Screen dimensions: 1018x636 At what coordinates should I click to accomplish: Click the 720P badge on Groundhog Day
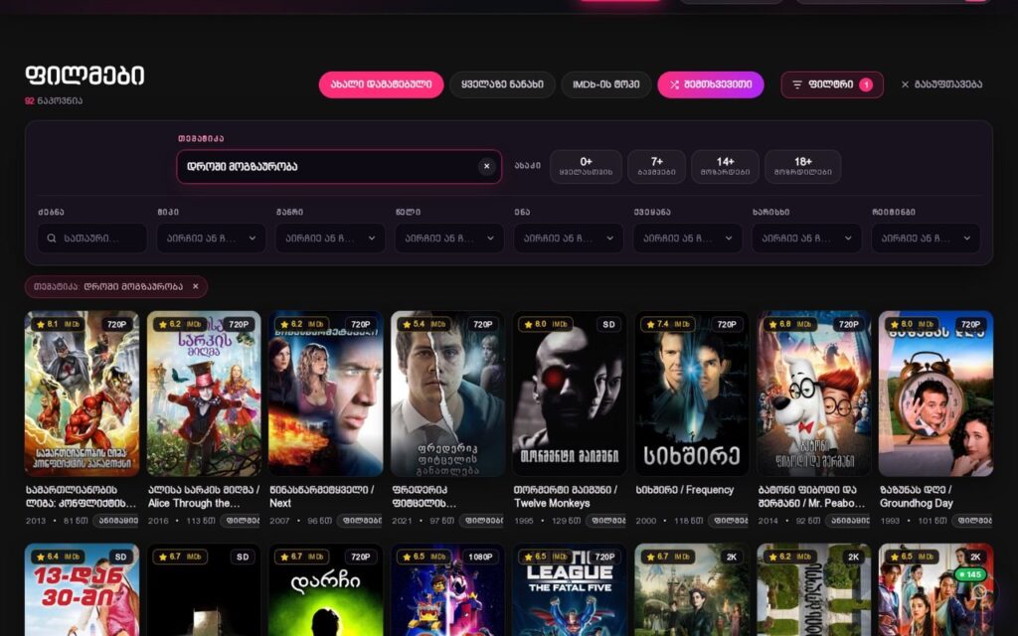pyautogui.click(x=970, y=324)
